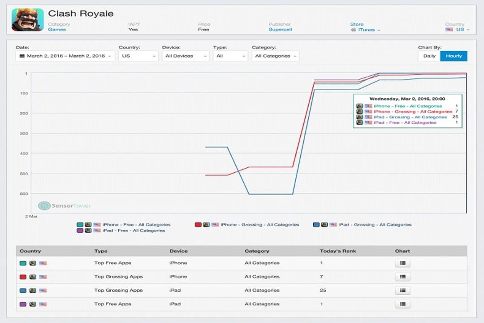Click the US flag icon in header
This screenshot has height=323, width=484.
pos(449,29)
